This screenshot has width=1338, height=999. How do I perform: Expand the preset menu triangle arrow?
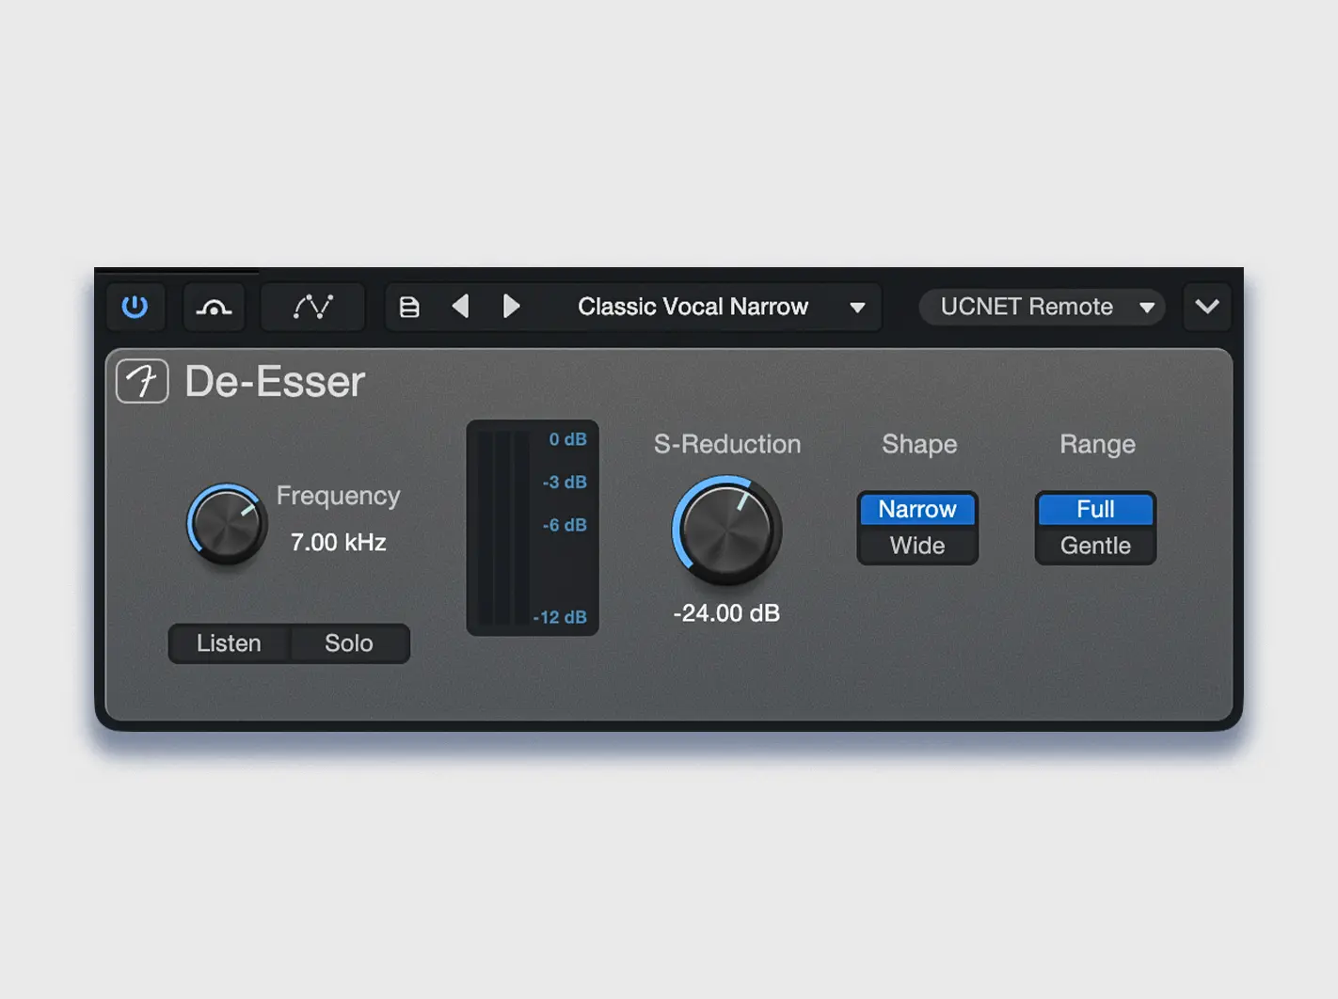pyautogui.click(x=857, y=308)
